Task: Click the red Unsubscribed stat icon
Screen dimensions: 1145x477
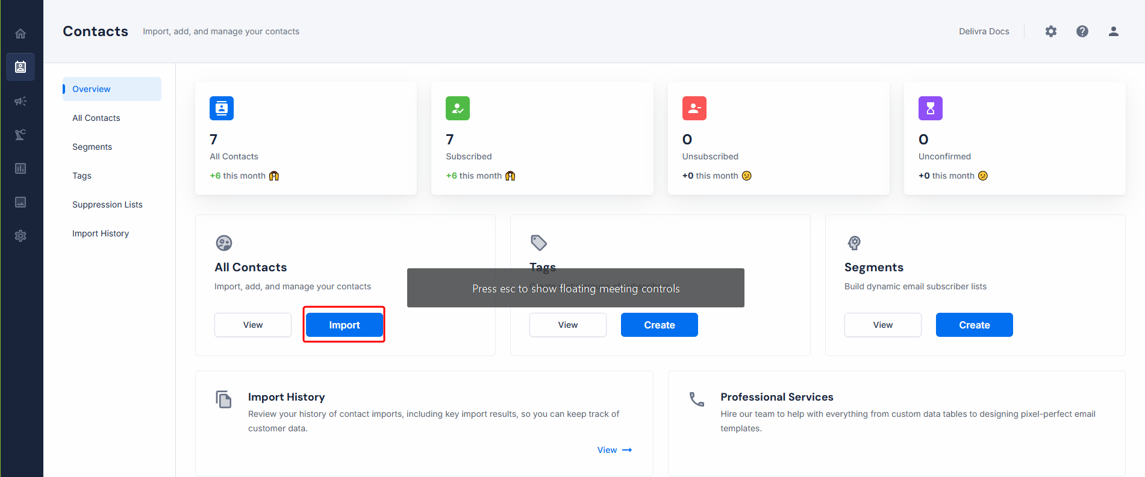Action: (x=694, y=108)
